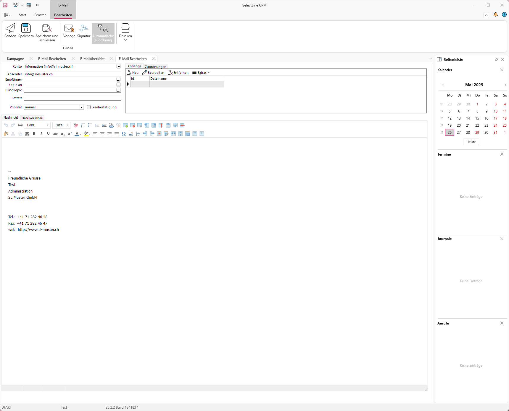This screenshot has height=411, width=509.
Task: Click the Omega special character icon
Action: tap(124, 134)
